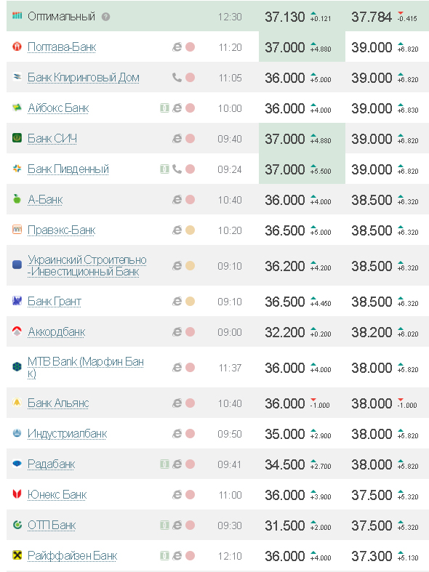The height and width of the screenshot is (572, 429).
Task: Click the green card icon in ОТП Банк row
Action: tap(164, 525)
